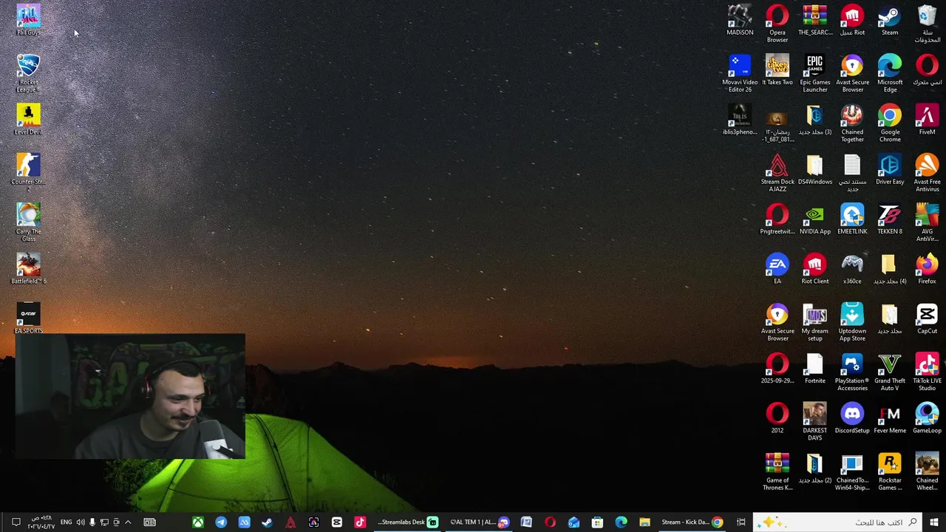Launch Google Chrome from the desktop
This screenshot has height=532, width=946.
[890, 123]
